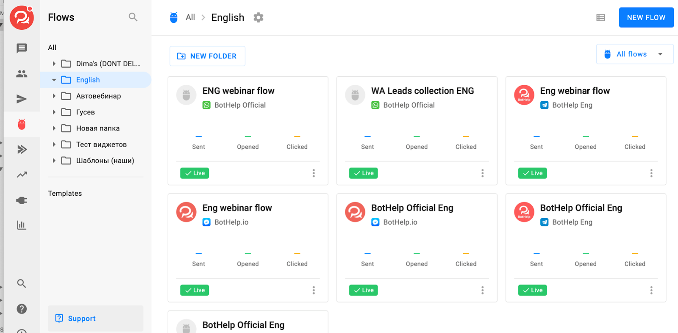This screenshot has width=678, height=333.
Task: Open the integrations plug icon
Action: [22, 200]
